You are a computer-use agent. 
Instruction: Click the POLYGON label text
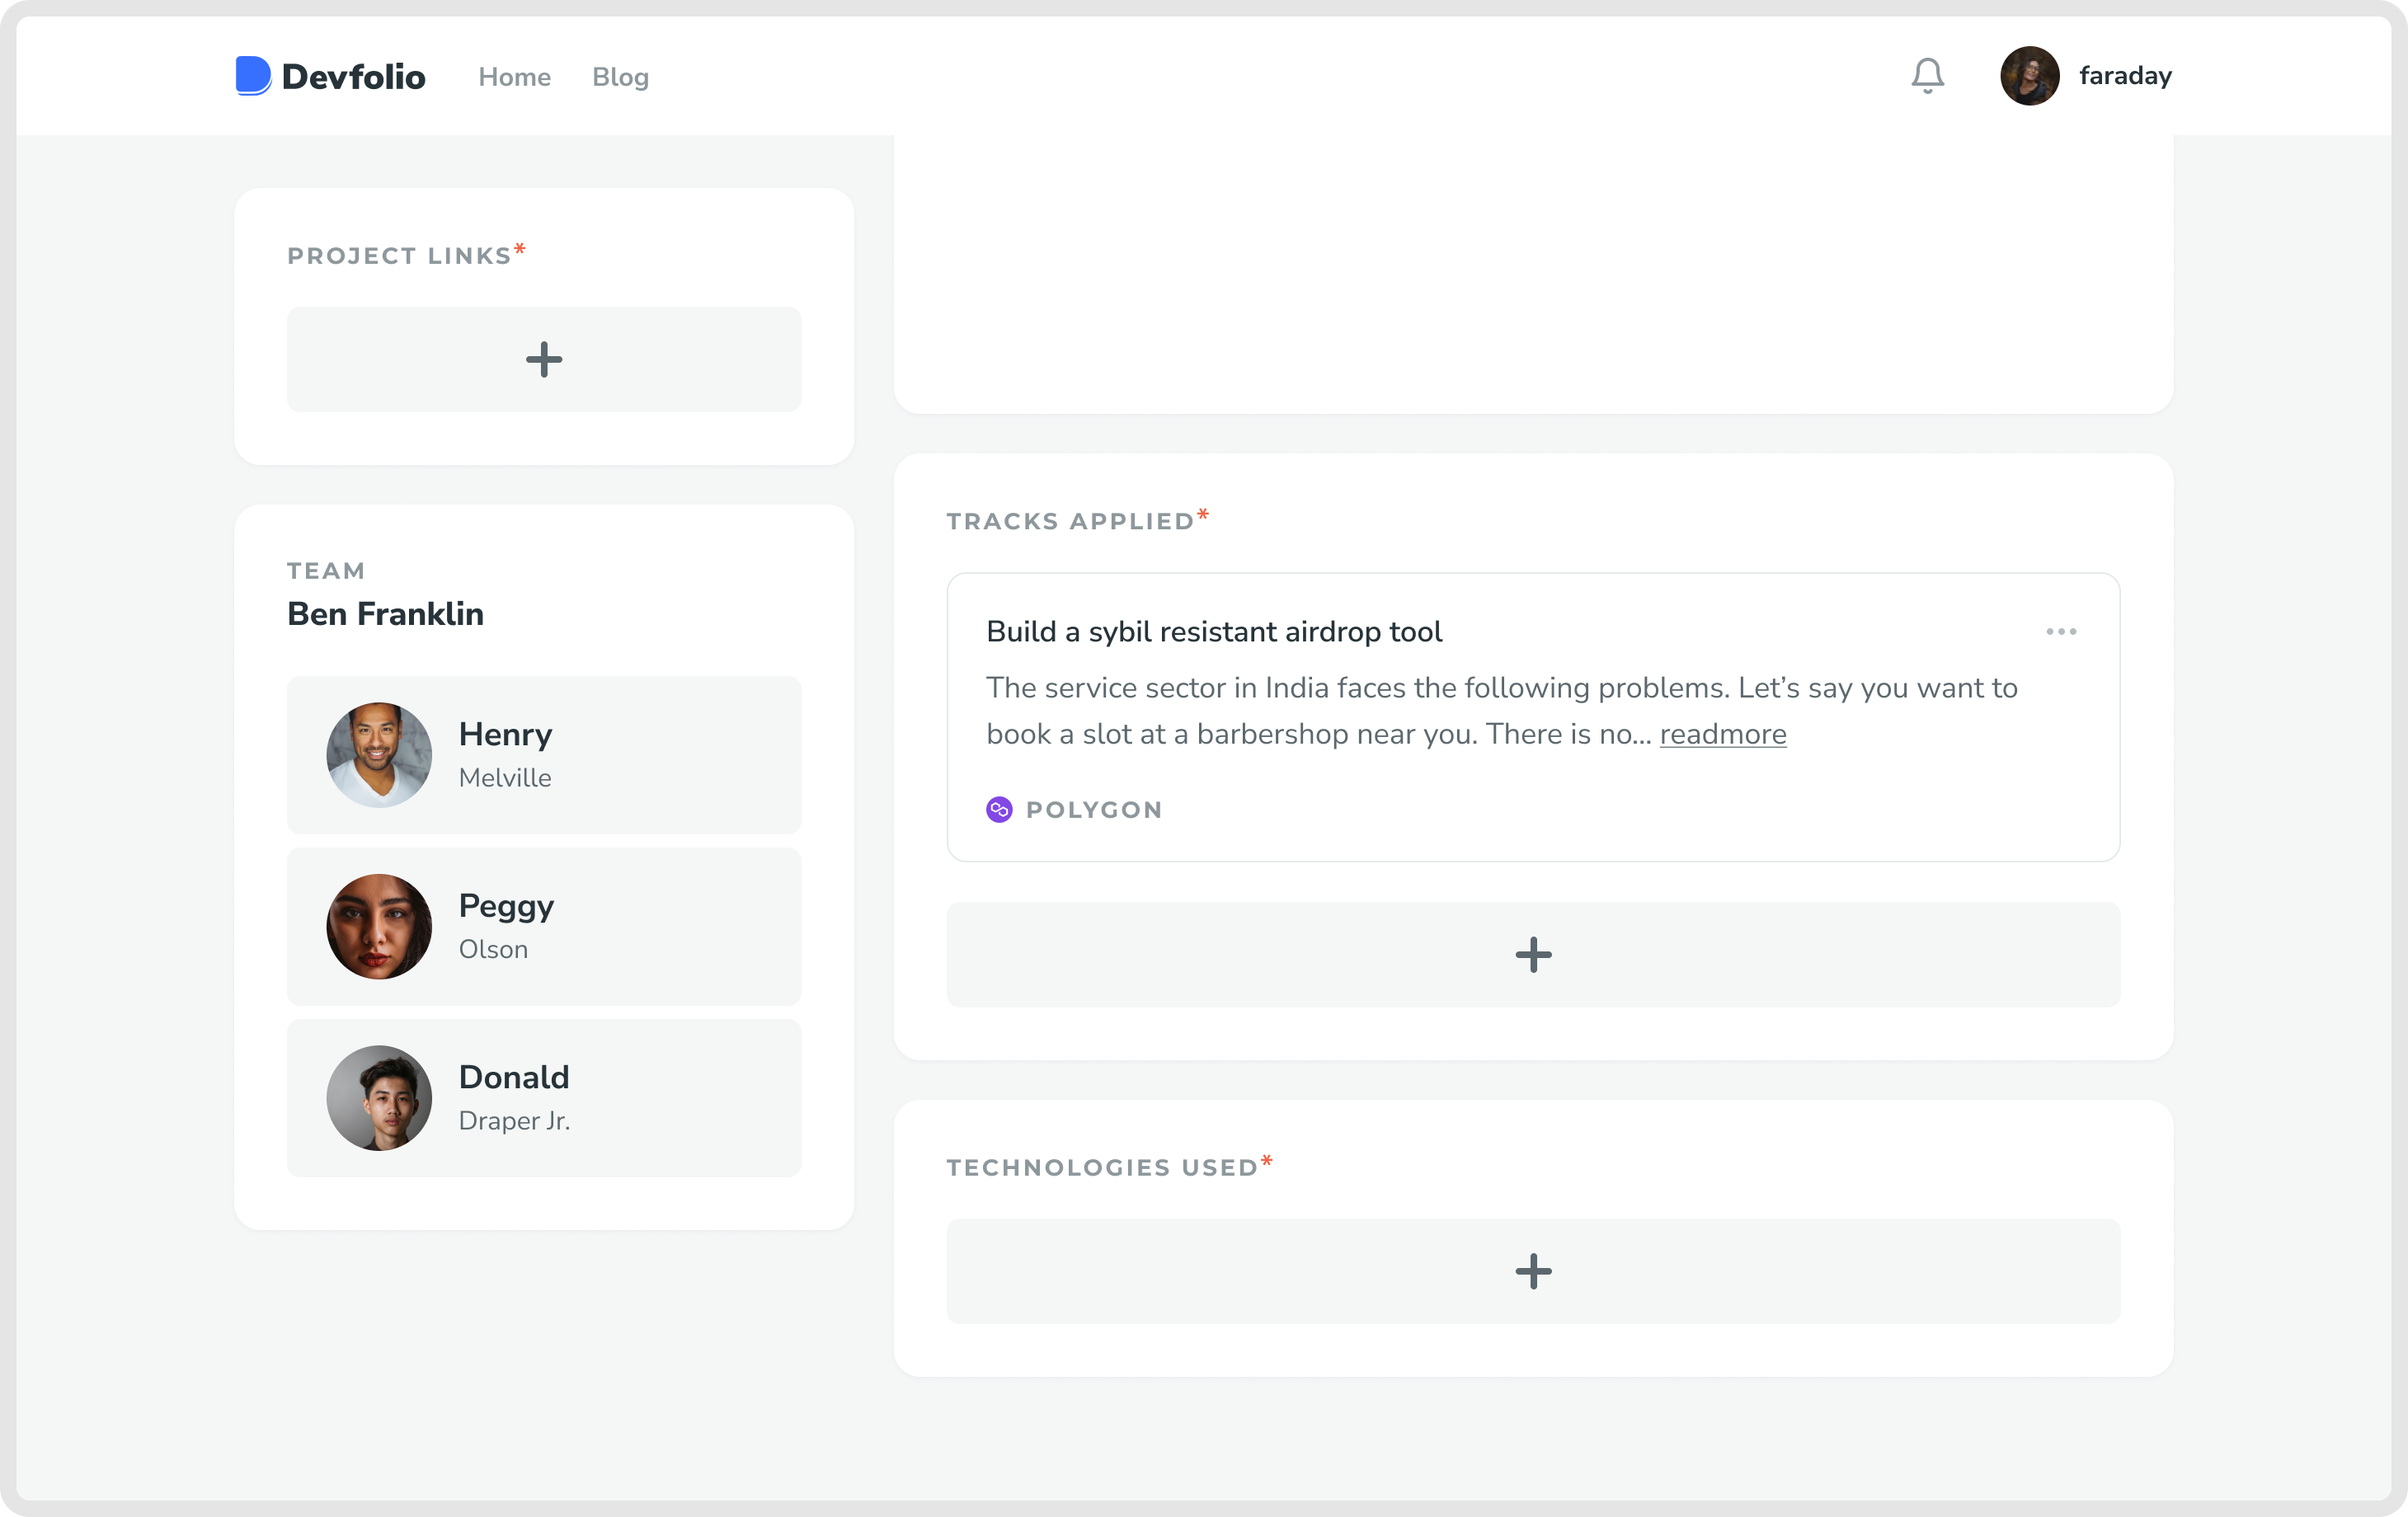tap(1094, 810)
